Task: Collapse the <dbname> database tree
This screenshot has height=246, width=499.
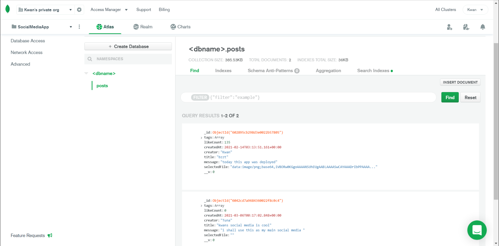Action: (x=86, y=73)
